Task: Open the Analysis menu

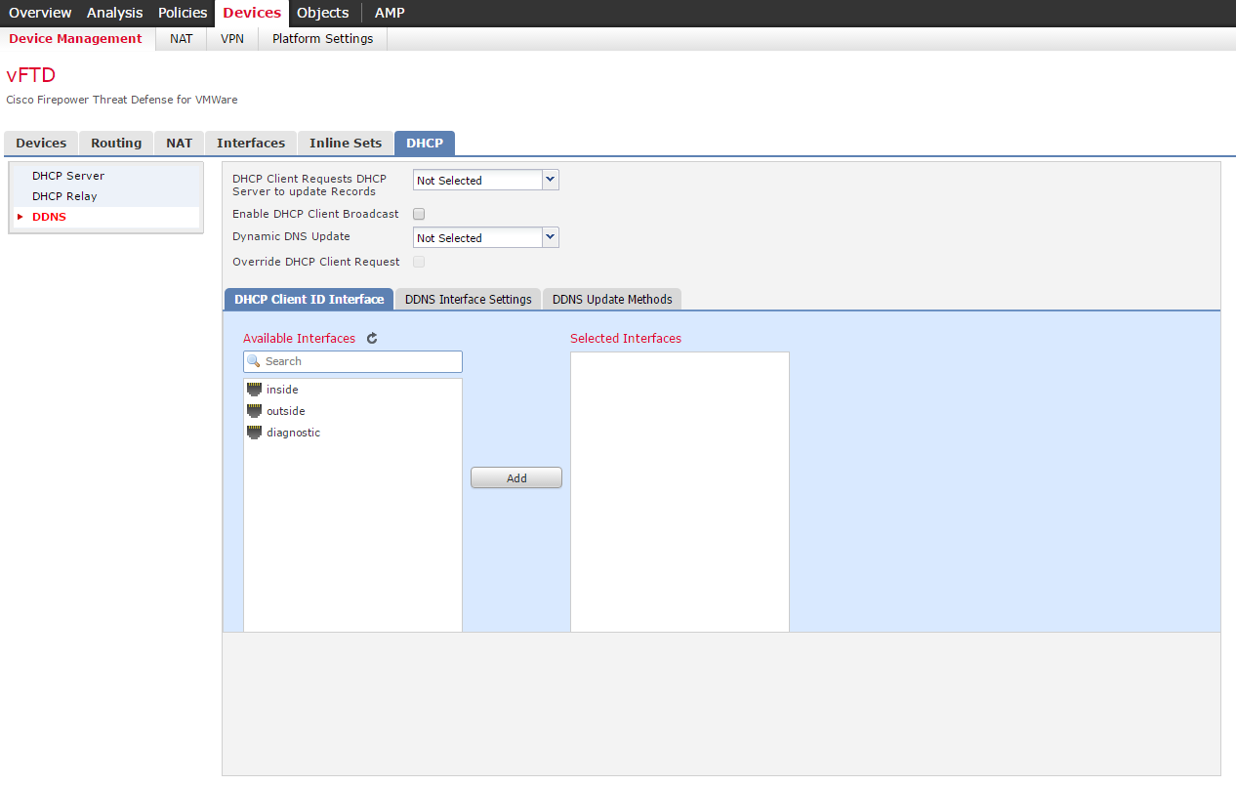Action: coord(114,13)
